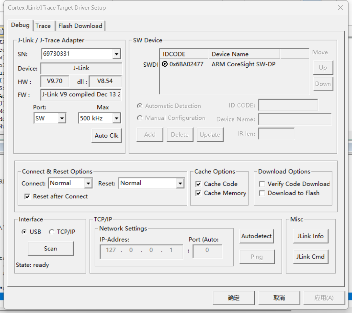Open JLink Info
This screenshot has height=313, width=352.
[311, 236]
